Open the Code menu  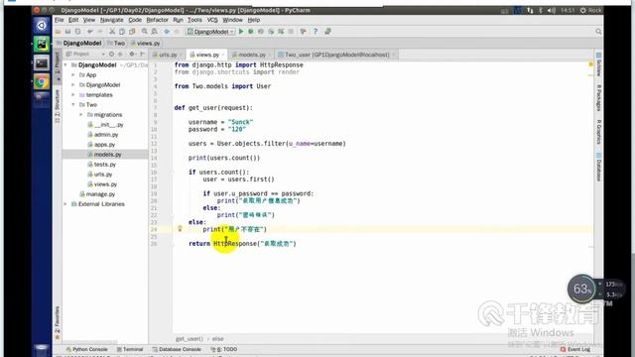[135, 20]
